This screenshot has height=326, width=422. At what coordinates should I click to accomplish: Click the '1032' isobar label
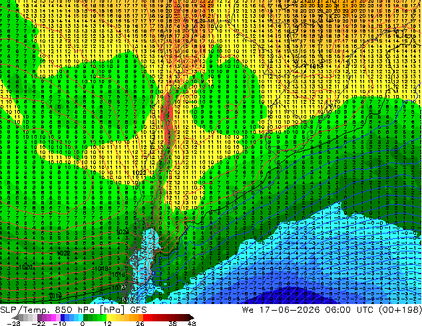139,172
